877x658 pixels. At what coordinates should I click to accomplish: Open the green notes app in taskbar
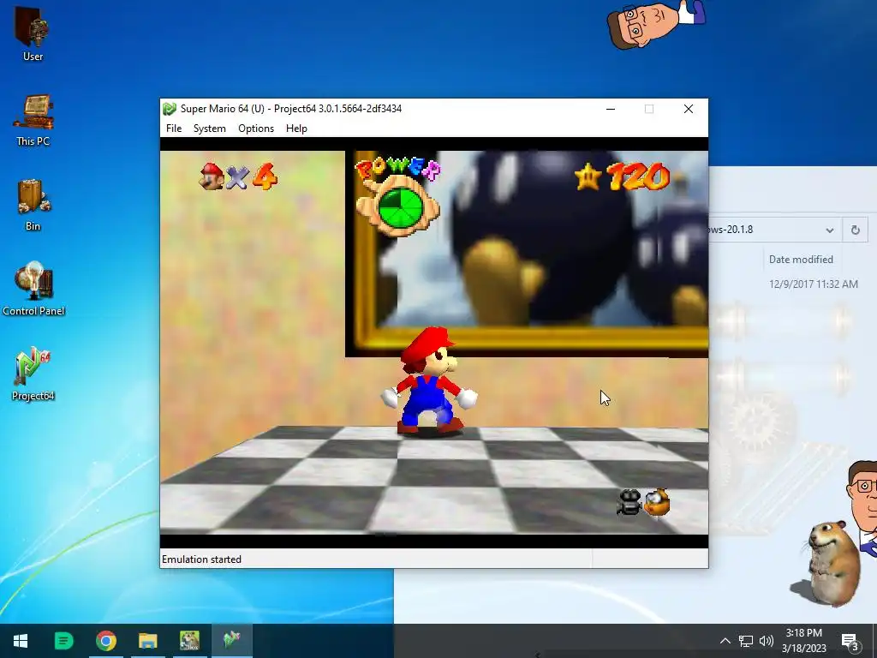(x=63, y=641)
